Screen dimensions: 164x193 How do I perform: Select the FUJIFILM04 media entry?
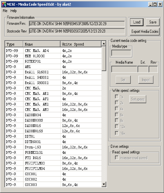tap(53, 169)
